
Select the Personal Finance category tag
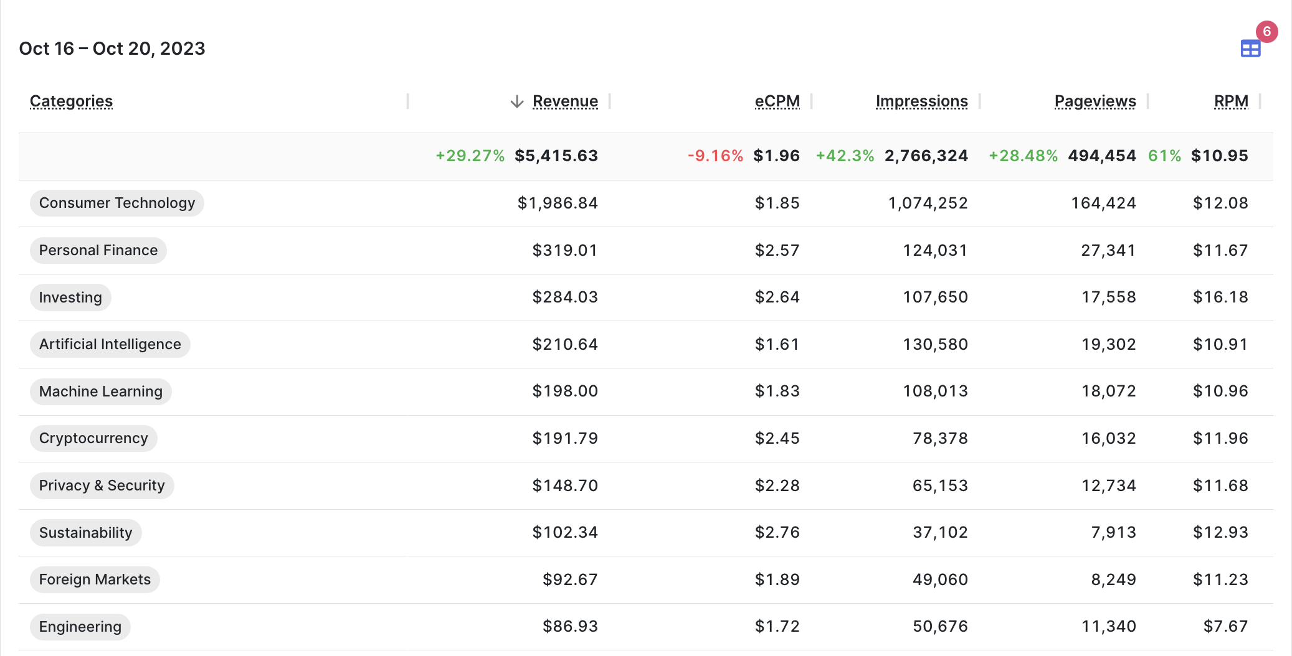(x=98, y=250)
